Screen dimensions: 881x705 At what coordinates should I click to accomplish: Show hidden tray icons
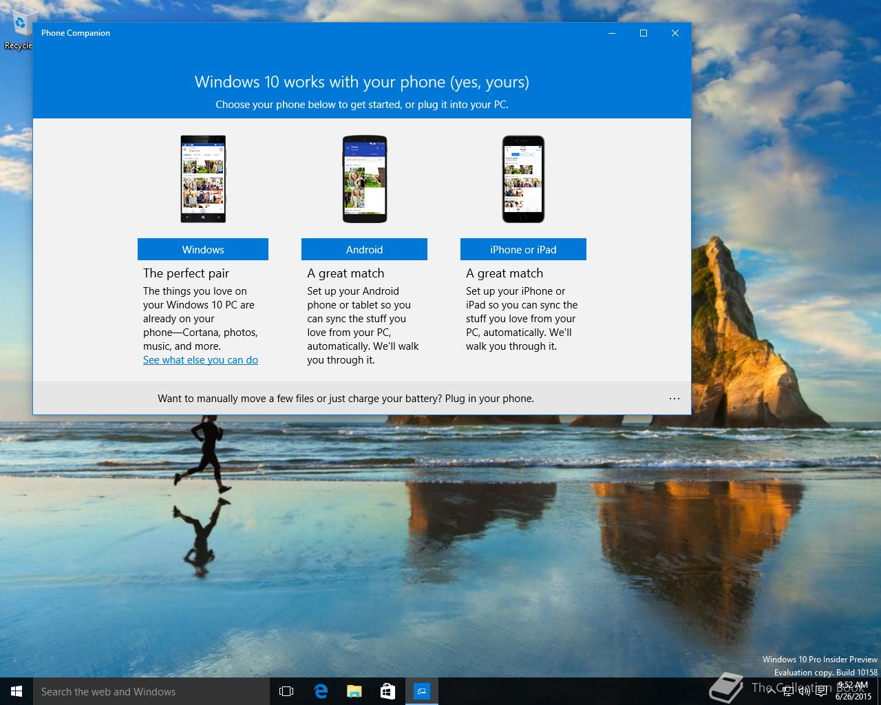click(x=771, y=691)
